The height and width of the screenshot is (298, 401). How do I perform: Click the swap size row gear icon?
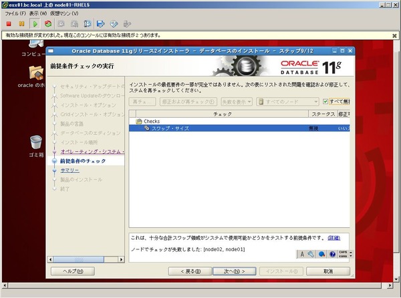coord(147,128)
